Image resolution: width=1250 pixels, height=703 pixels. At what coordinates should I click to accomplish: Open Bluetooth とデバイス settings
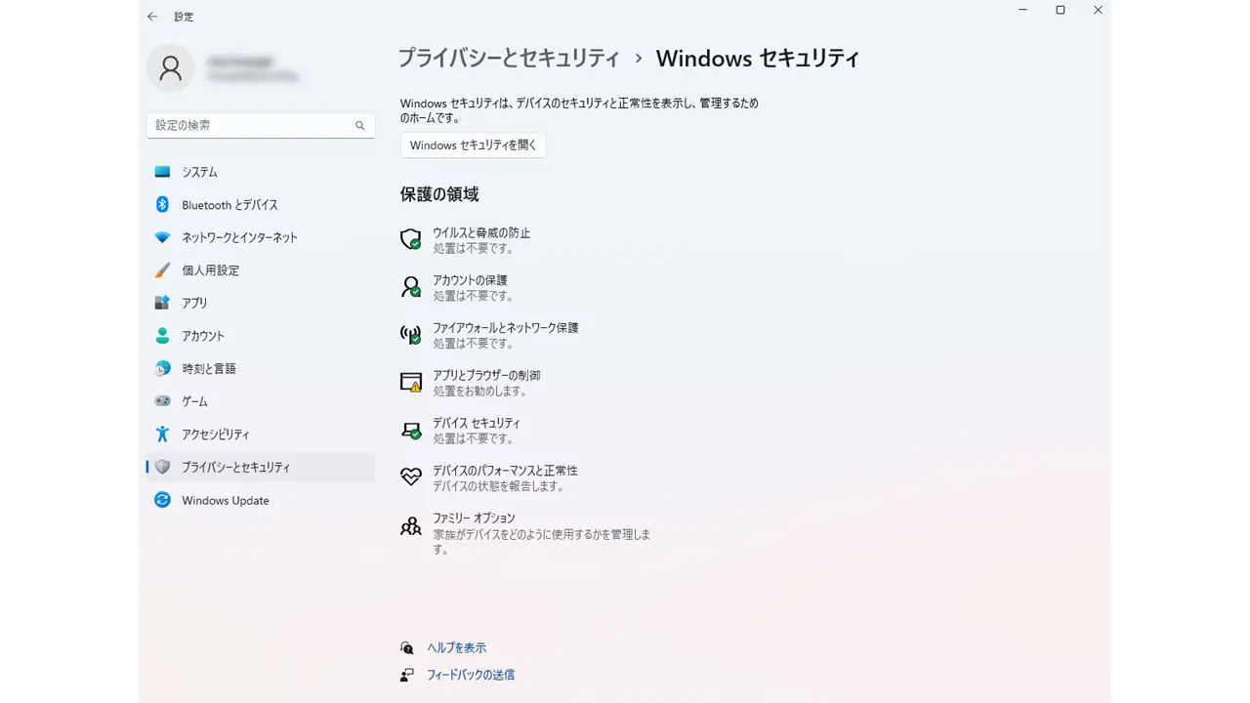[229, 205]
